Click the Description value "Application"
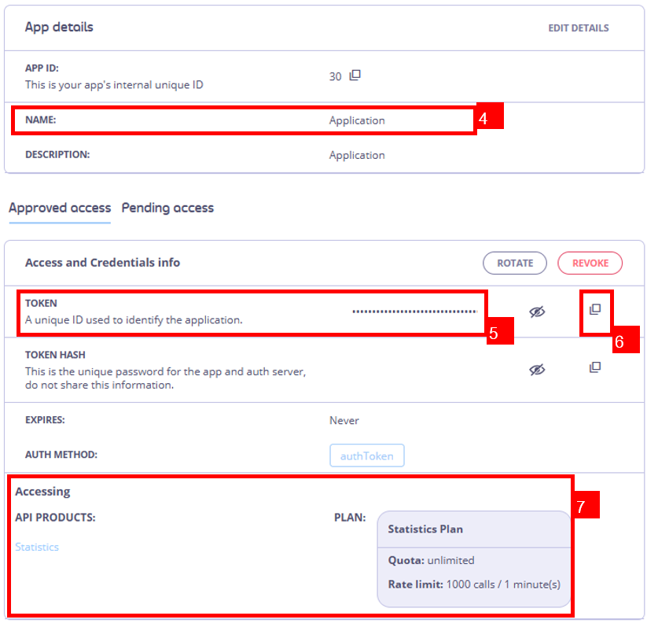The width and height of the screenshot is (658, 627). 357,155
